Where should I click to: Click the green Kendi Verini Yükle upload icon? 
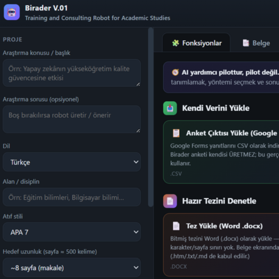click(170, 108)
